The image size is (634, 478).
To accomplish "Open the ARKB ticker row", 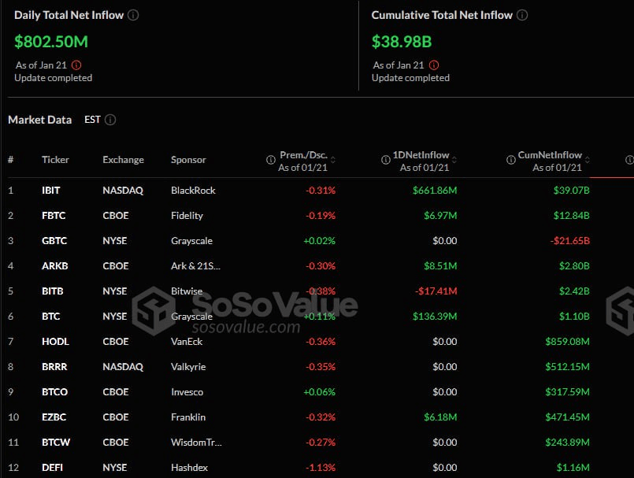I will pos(55,266).
